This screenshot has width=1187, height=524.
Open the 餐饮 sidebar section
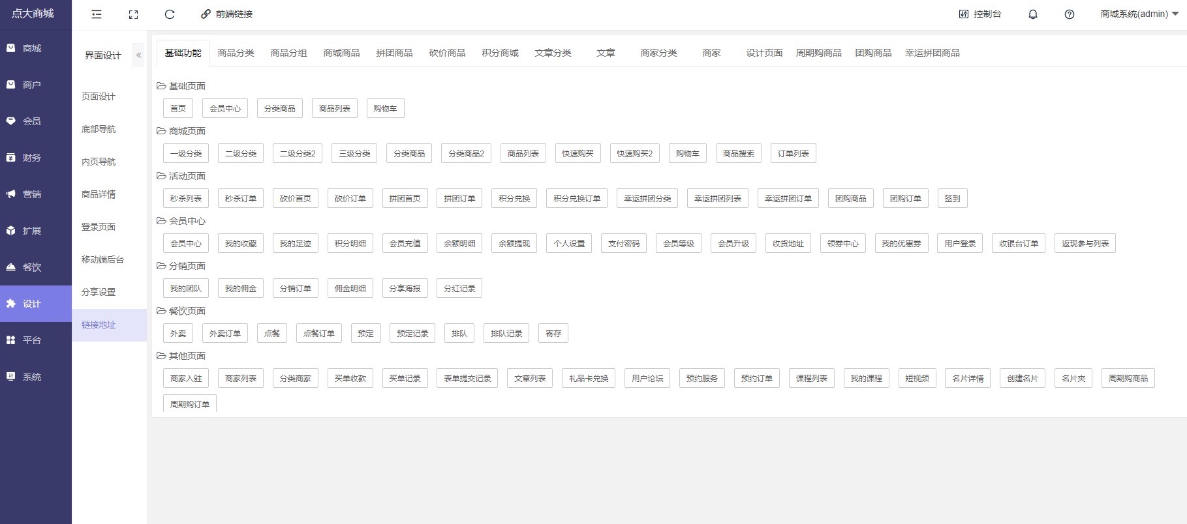36,267
